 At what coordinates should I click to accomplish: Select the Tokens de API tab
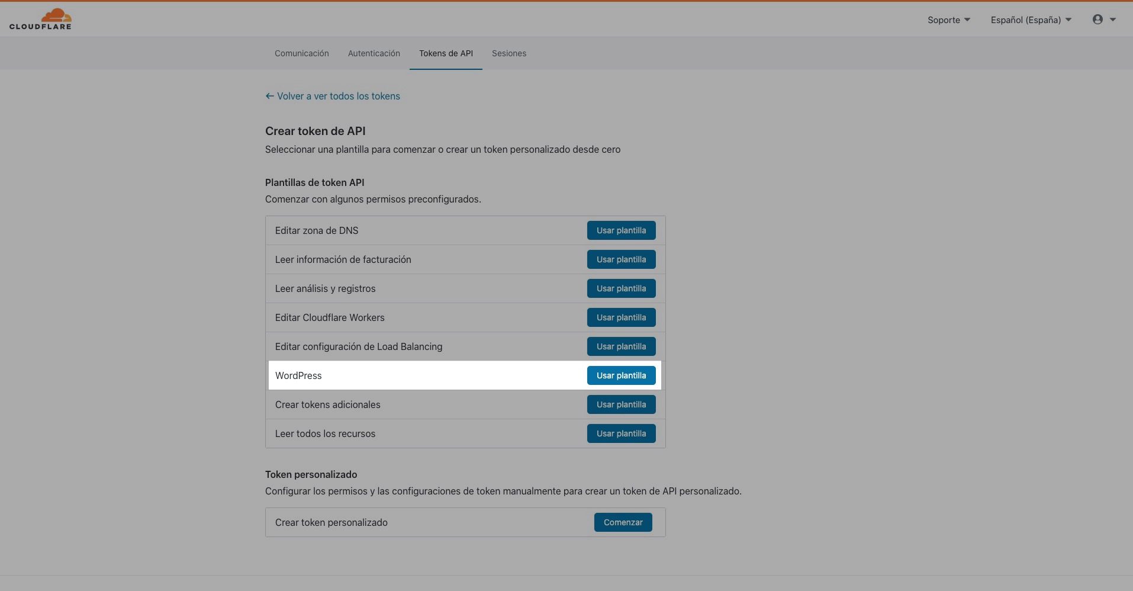(446, 53)
